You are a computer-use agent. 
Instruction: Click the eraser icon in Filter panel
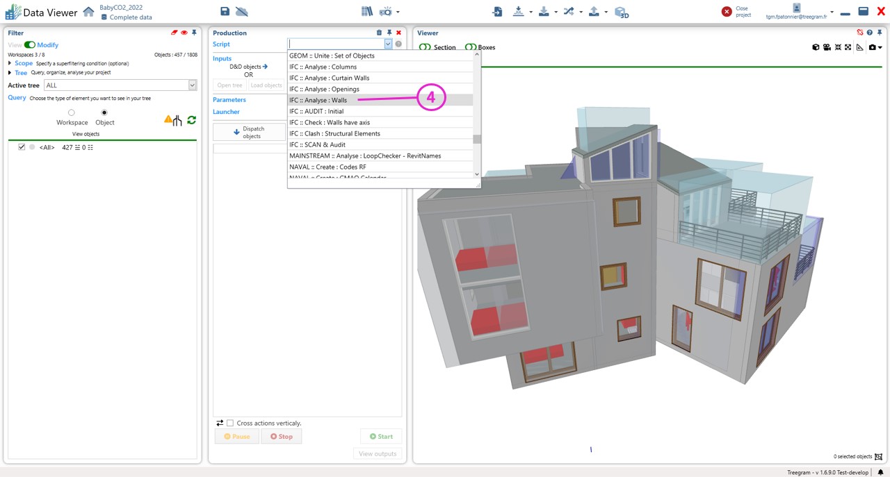[174, 33]
